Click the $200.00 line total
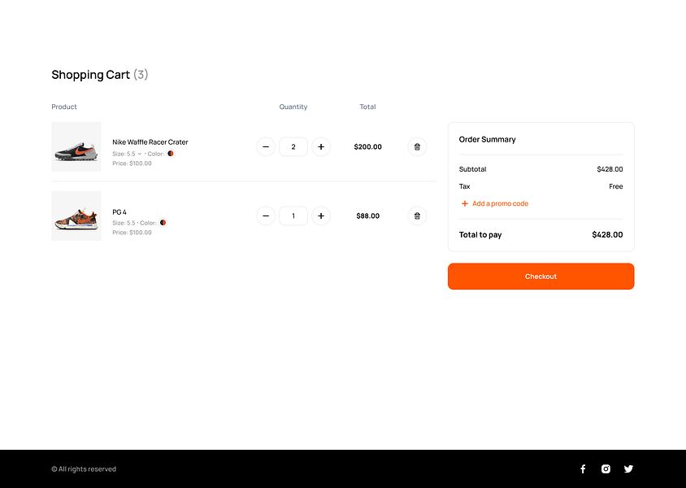This screenshot has width=686, height=488. point(368,146)
